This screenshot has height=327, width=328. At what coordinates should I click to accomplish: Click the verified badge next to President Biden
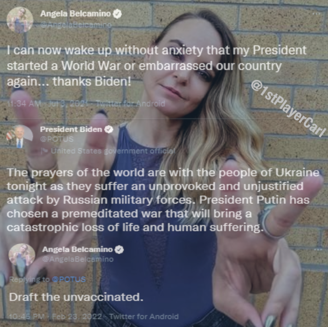[x=109, y=129]
